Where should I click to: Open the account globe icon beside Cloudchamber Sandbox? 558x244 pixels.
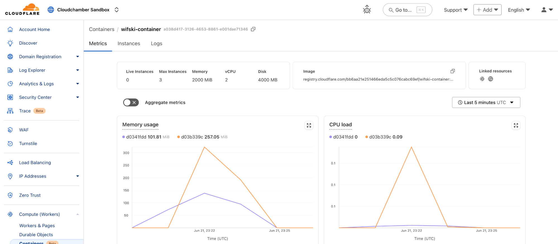click(x=51, y=10)
